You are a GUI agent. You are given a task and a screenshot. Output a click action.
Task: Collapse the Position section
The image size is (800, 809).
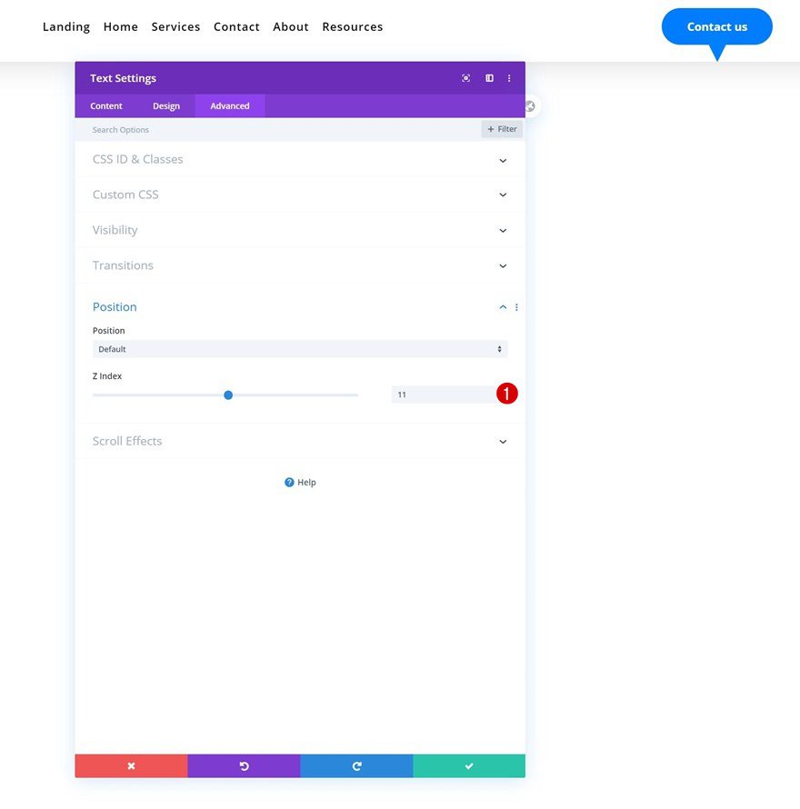(x=503, y=307)
